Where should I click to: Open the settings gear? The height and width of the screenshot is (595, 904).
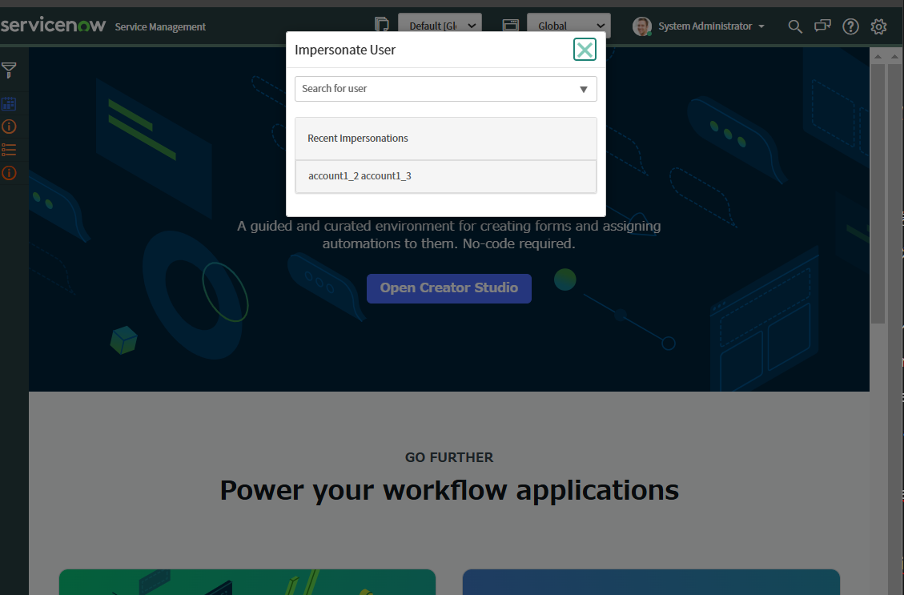click(x=878, y=26)
